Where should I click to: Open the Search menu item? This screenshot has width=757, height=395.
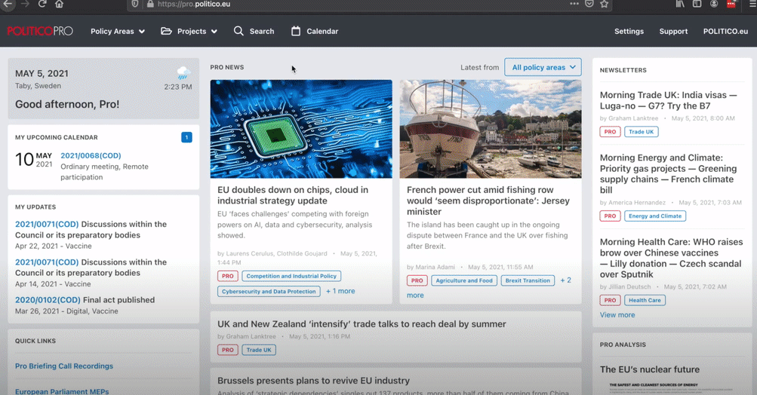(262, 32)
